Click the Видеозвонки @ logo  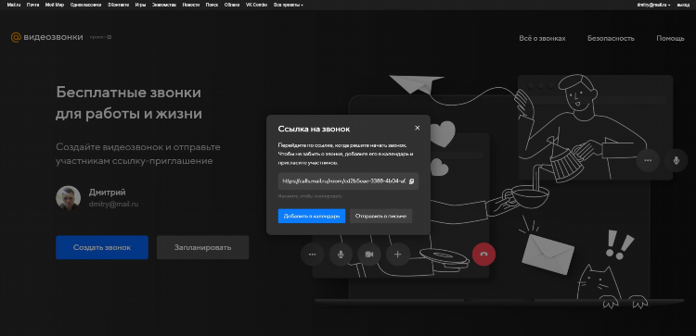point(47,37)
